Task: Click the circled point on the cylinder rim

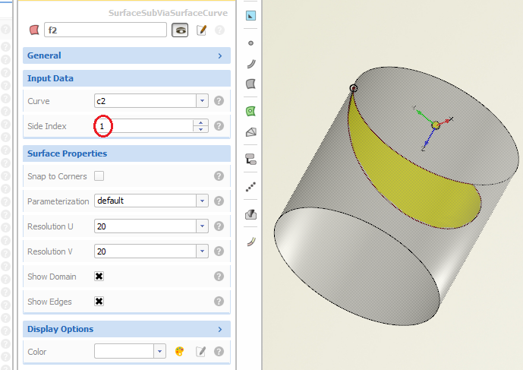Action: [354, 88]
